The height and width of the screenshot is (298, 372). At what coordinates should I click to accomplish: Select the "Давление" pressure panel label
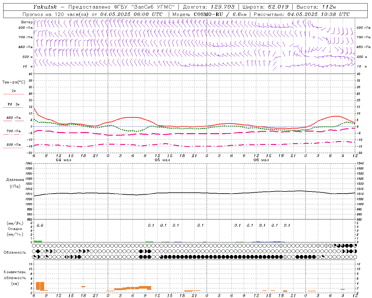pos(15,180)
